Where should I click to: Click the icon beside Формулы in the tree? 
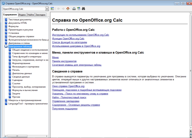point(6,26)
